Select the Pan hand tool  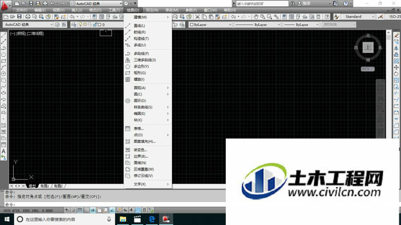click(256, 17)
